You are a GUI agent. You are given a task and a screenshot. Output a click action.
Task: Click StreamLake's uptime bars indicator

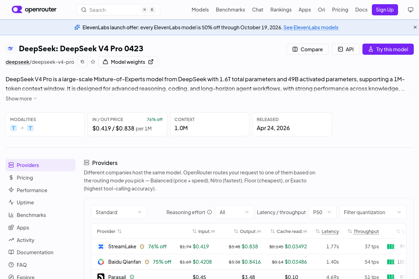point(391,247)
